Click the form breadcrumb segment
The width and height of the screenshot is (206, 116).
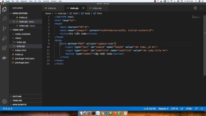click(x=99, y=14)
